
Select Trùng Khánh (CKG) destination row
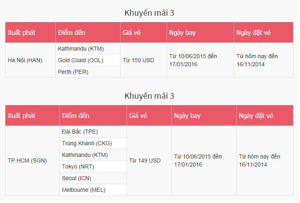pyautogui.click(x=87, y=143)
